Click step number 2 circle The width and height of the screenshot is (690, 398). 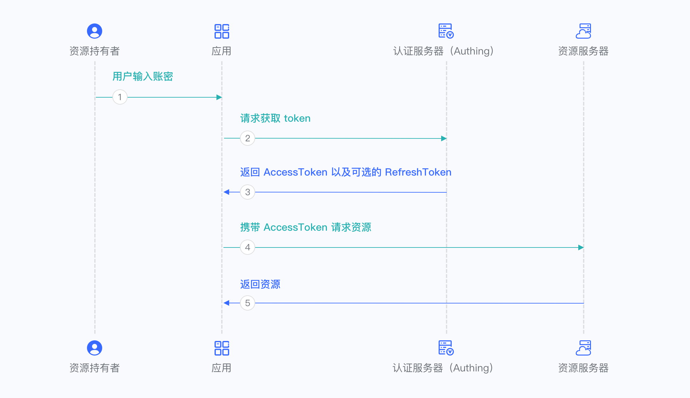tap(248, 138)
